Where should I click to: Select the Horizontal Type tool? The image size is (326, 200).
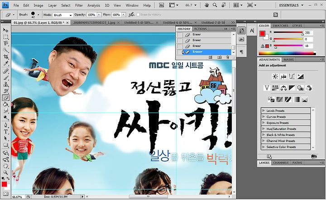tap(5, 132)
